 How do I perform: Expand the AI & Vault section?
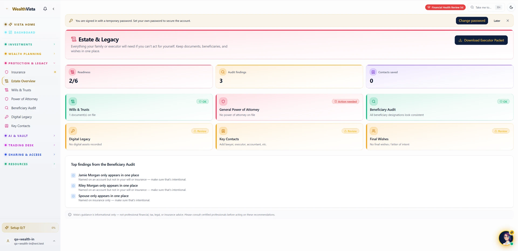tap(30, 136)
